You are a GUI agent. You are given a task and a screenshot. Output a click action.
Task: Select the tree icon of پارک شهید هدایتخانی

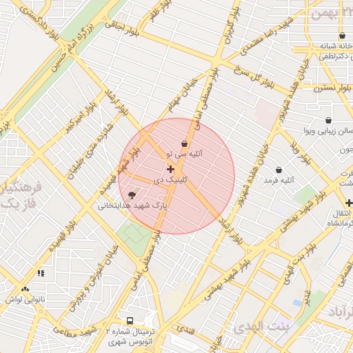pyautogui.click(x=132, y=196)
